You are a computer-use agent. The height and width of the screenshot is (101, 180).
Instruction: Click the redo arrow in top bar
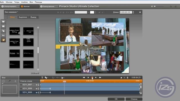tap(175, 6)
